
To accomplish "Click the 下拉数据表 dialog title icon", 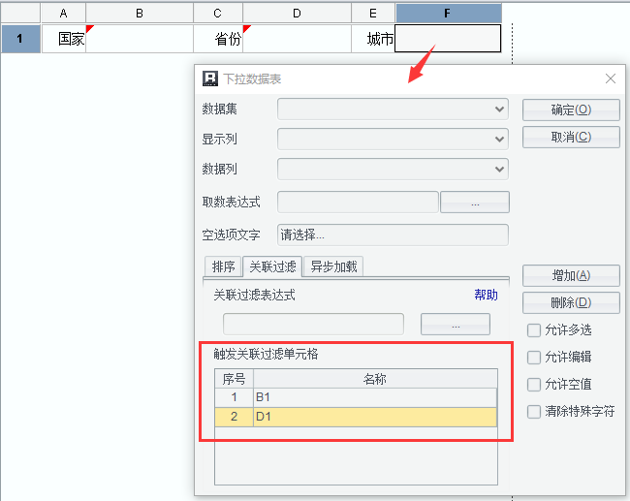I will coord(210,78).
